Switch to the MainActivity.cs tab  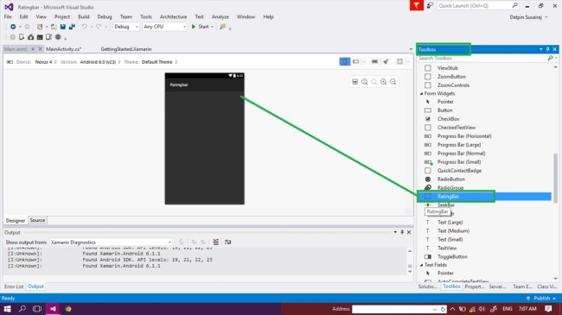coord(63,49)
